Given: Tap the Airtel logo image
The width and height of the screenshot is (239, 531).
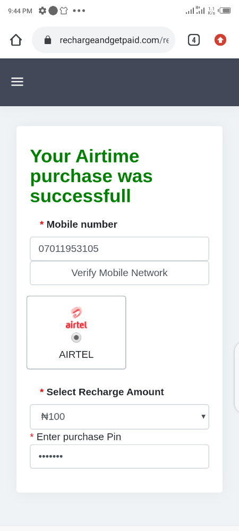Looking at the screenshot, I should (76, 318).
